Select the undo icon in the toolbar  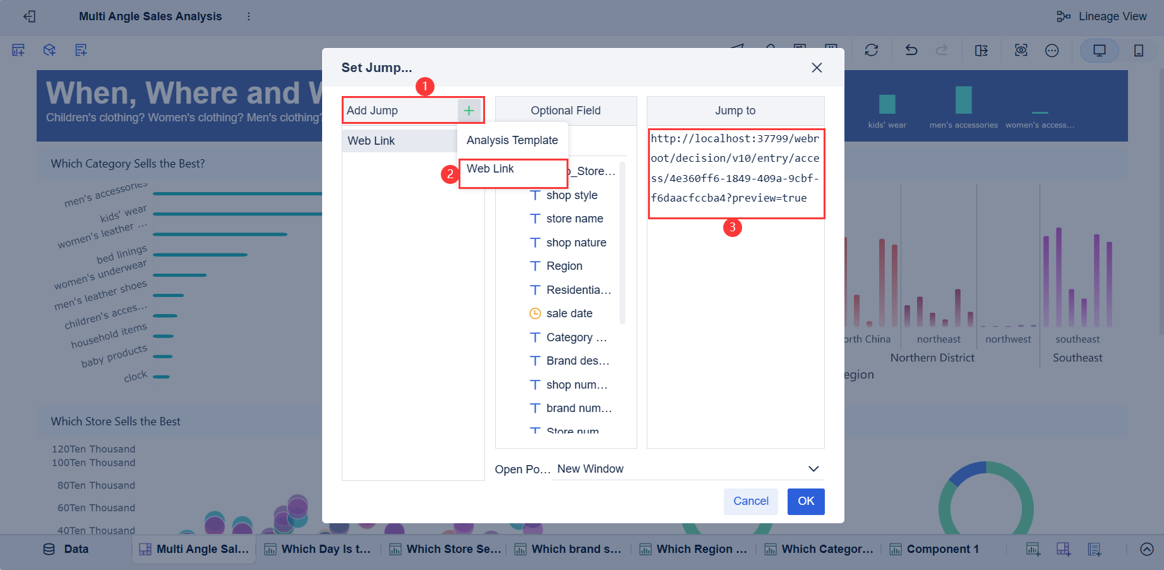(911, 50)
